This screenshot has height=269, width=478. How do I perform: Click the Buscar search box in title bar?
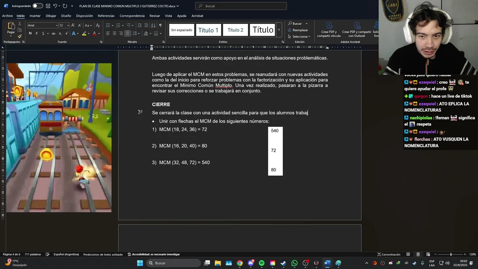tap(241, 6)
